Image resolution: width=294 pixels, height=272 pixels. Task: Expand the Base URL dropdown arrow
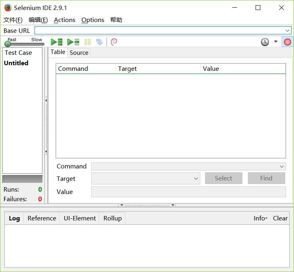(287, 30)
